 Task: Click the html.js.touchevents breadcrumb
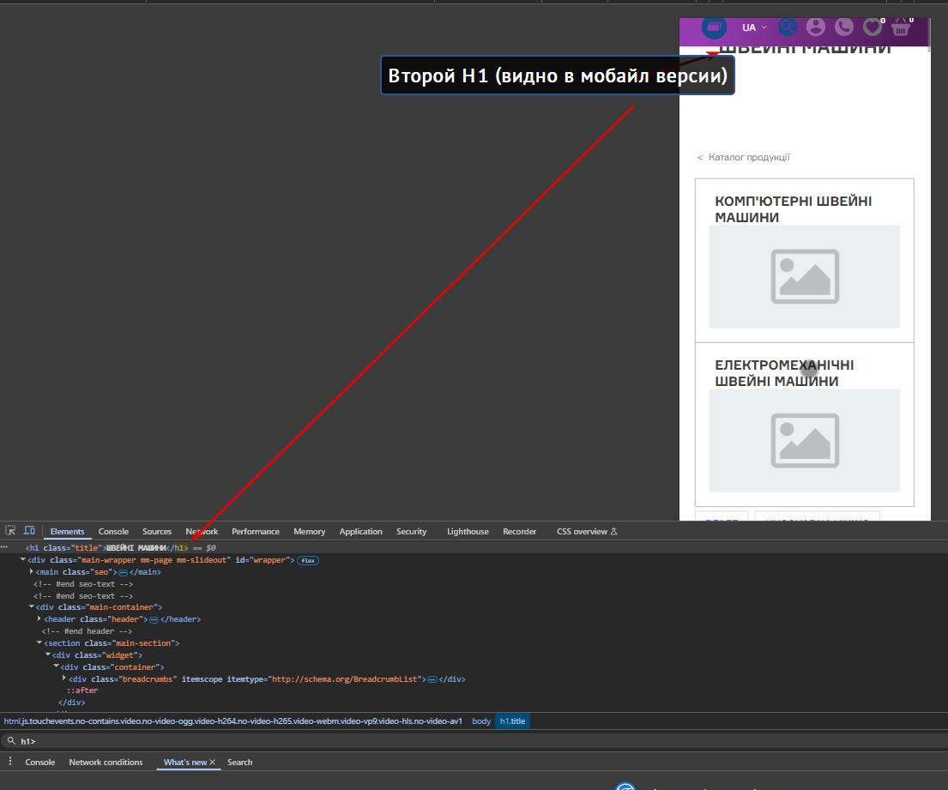click(233, 721)
